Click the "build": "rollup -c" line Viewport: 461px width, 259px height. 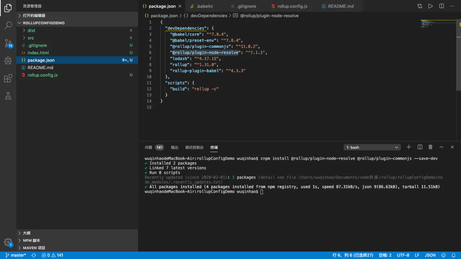click(x=194, y=89)
